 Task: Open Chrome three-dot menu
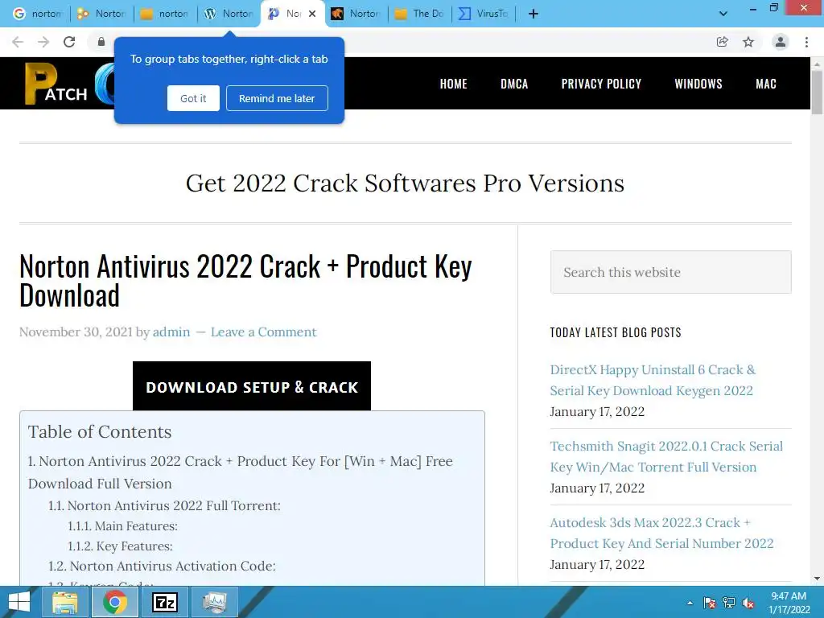[x=806, y=42]
